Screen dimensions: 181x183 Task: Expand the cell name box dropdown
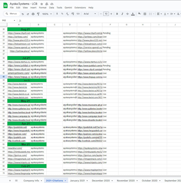coord(14,20)
